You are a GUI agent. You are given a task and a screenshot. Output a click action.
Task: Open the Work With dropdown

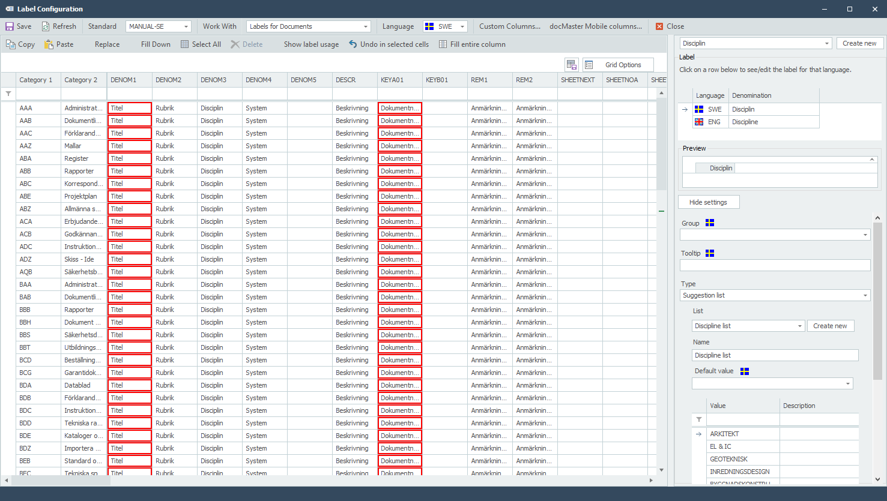pos(366,26)
